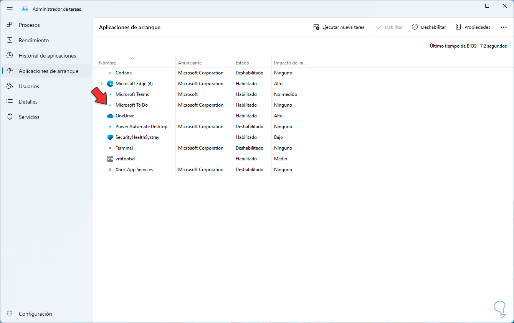Open Configuración settings
This screenshot has height=323, width=514.
click(x=46, y=314)
